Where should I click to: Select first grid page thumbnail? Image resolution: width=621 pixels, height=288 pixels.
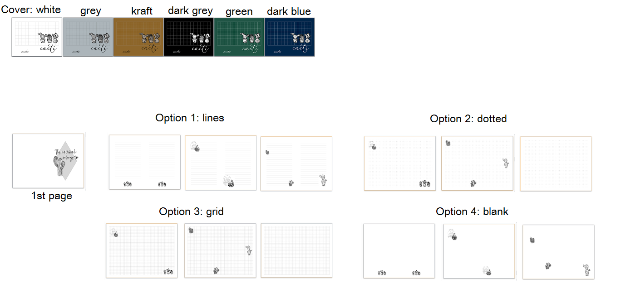142,250
